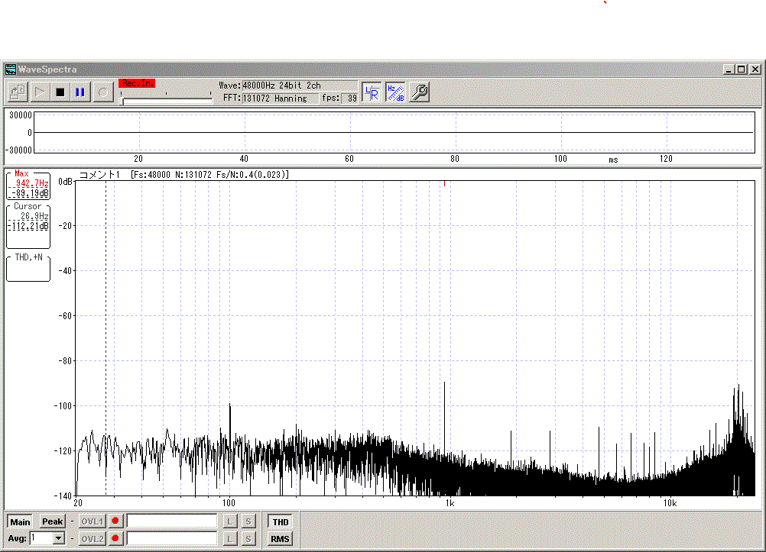Maximize the WaveSpectra window
The height and width of the screenshot is (552, 766).
tap(741, 69)
